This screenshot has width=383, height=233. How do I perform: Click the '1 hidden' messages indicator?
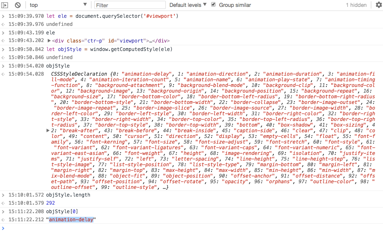356,5
